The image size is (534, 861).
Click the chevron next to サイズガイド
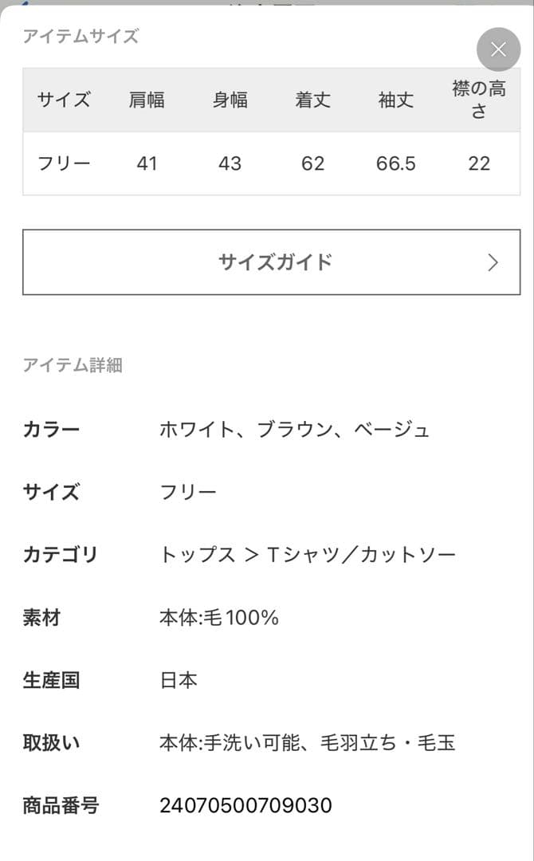click(x=494, y=261)
